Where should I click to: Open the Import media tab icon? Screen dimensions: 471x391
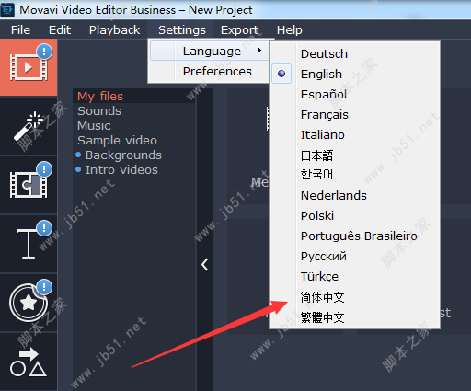tap(29, 67)
